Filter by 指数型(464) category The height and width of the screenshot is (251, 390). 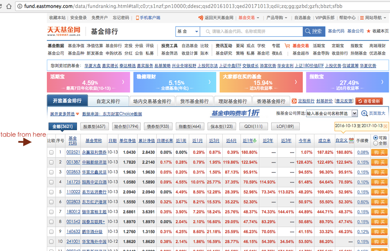[x=190, y=126]
